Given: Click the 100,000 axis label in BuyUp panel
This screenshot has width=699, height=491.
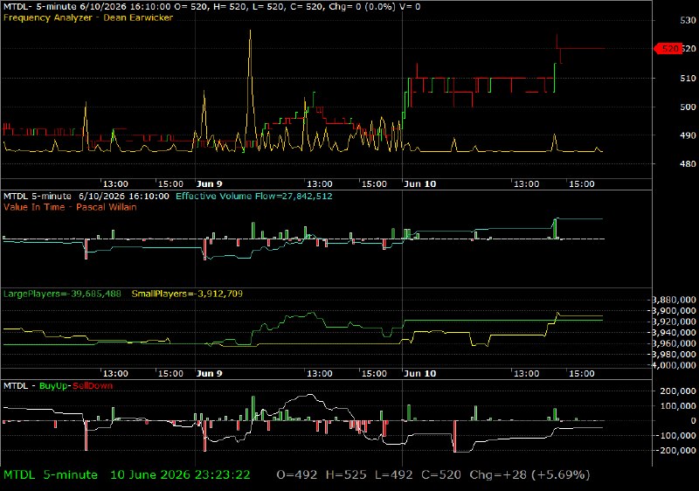Looking at the screenshot, I should (677, 406).
